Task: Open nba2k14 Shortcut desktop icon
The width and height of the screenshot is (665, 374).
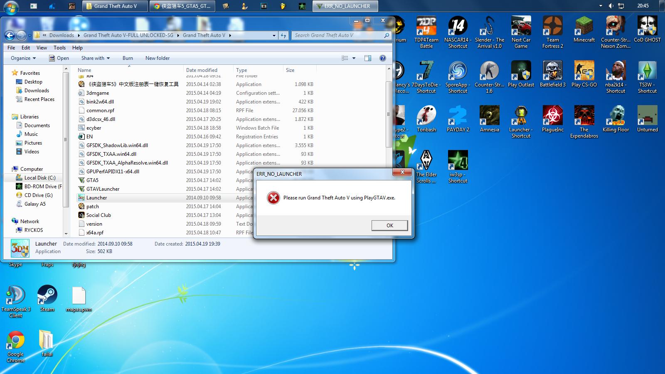Action: pos(616,77)
